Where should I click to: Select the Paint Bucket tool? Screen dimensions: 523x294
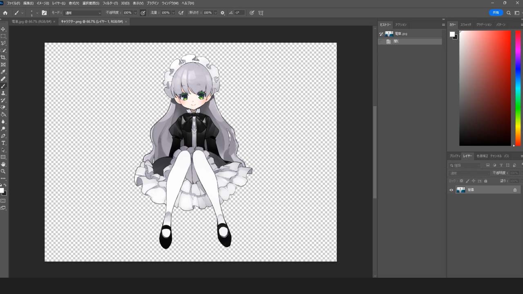[x=3, y=114]
